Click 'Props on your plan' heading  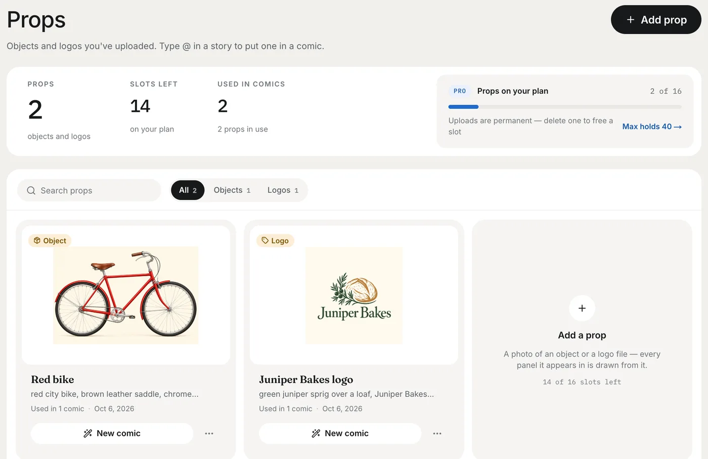(513, 91)
